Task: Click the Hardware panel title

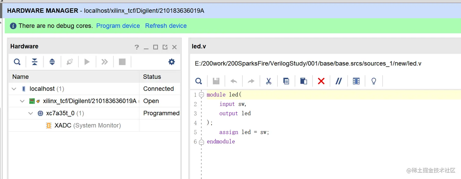Action: tap(24, 46)
